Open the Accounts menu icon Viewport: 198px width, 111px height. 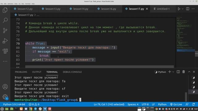[x=5, y=87]
